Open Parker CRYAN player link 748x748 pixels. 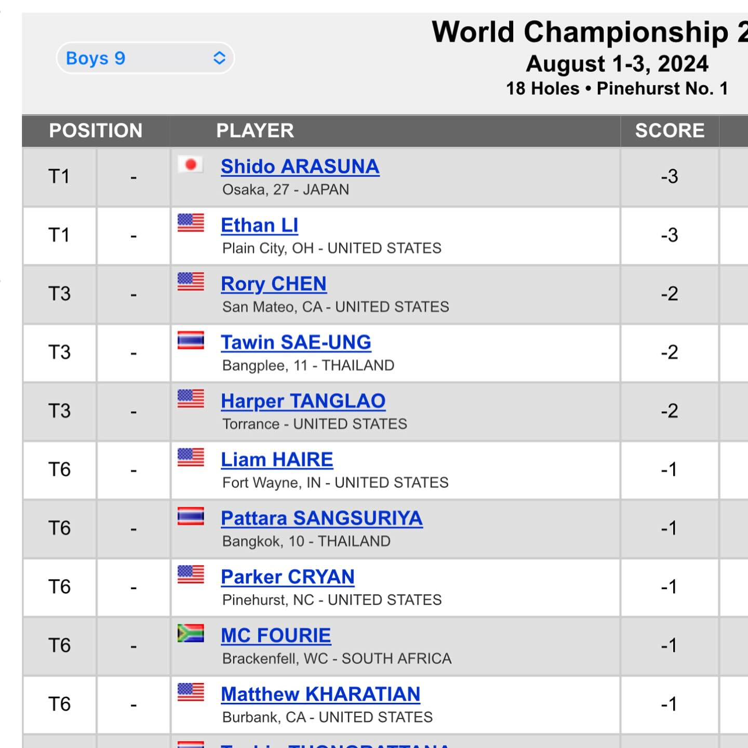pyautogui.click(x=288, y=577)
